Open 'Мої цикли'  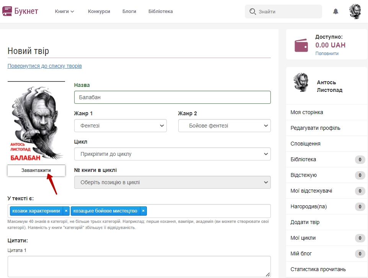(327, 238)
